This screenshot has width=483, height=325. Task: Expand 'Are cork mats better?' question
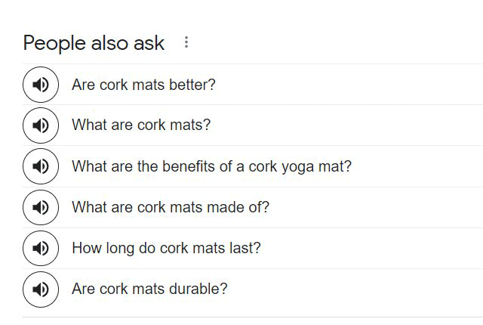143,85
